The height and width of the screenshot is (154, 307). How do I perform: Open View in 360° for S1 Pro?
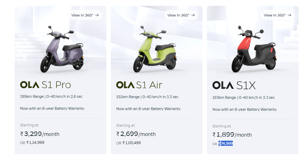[x=85, y=15]
